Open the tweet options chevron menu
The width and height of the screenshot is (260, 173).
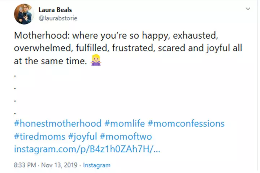click(248, 8)
